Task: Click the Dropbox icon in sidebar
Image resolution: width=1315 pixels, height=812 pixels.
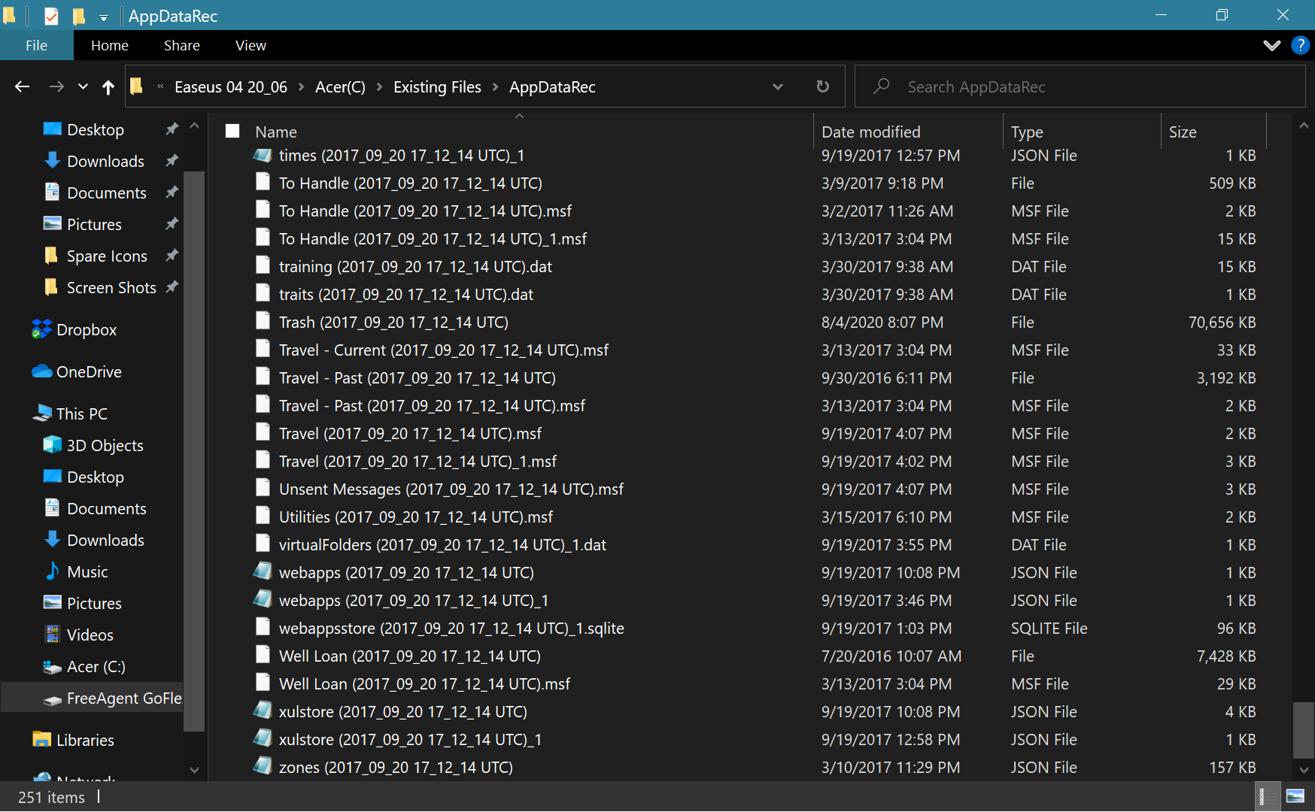Action: (41, 330)
